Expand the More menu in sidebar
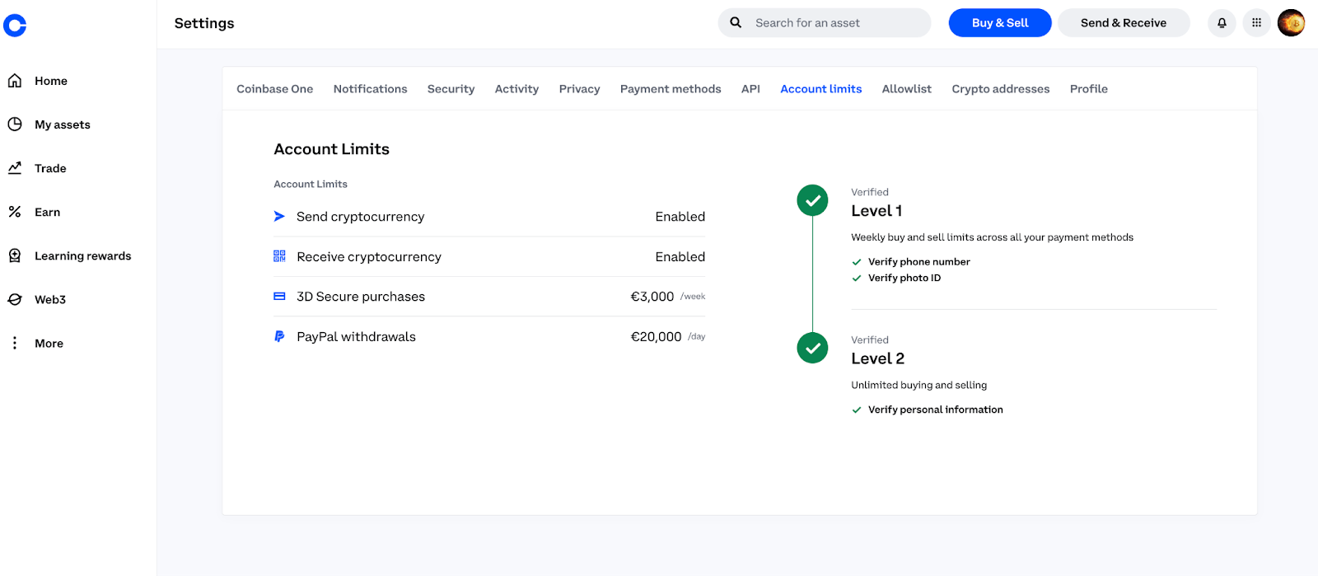Image resolution: width=1318 pixels, height=576 pixels. [x=49, y=343]
